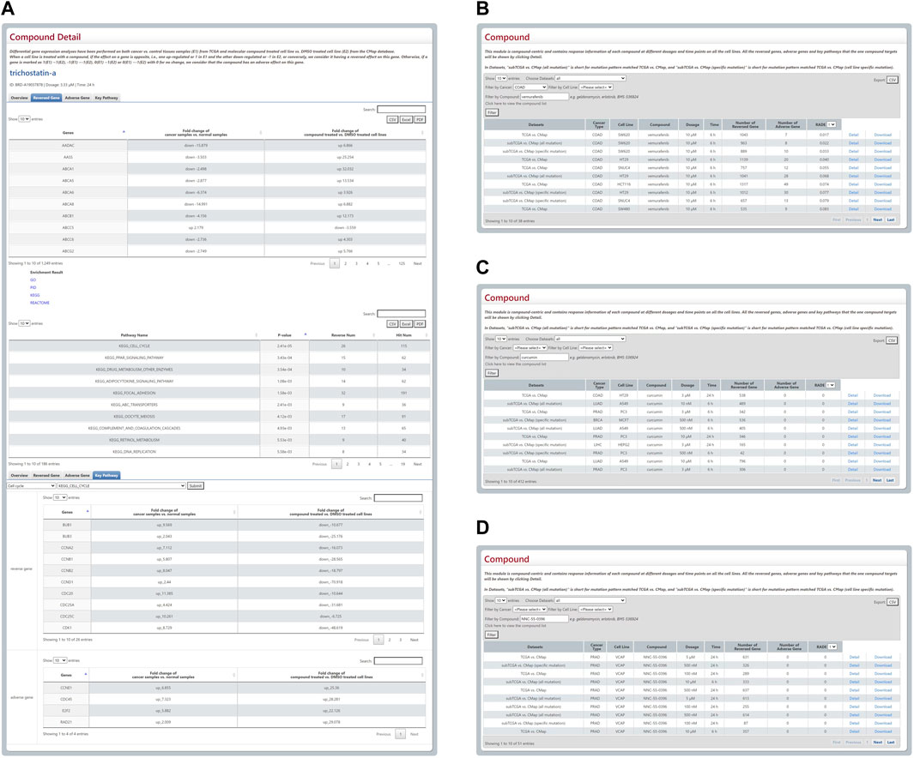Click compound field containing vemurafenib
Screen dimensions: 914x758
pyautogui.click(x=544, y=97)
